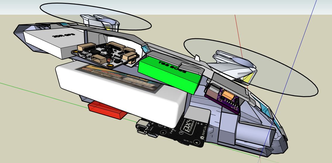
Task: Select the red box under the battery
Action: [107, 110]
